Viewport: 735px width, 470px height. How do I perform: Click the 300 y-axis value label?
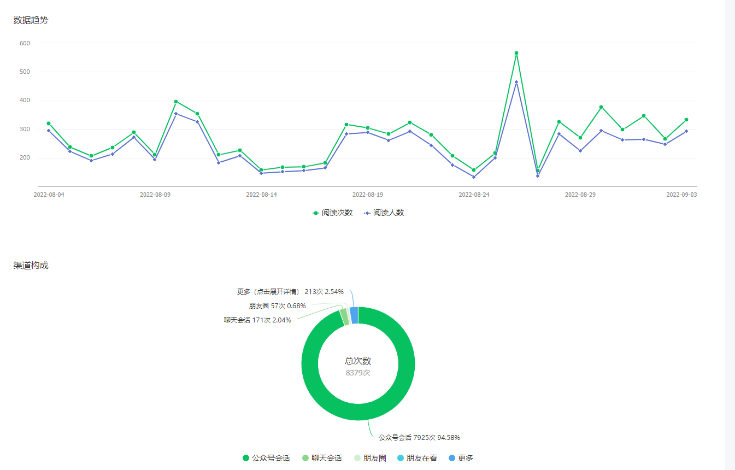(x=25, y=130)
